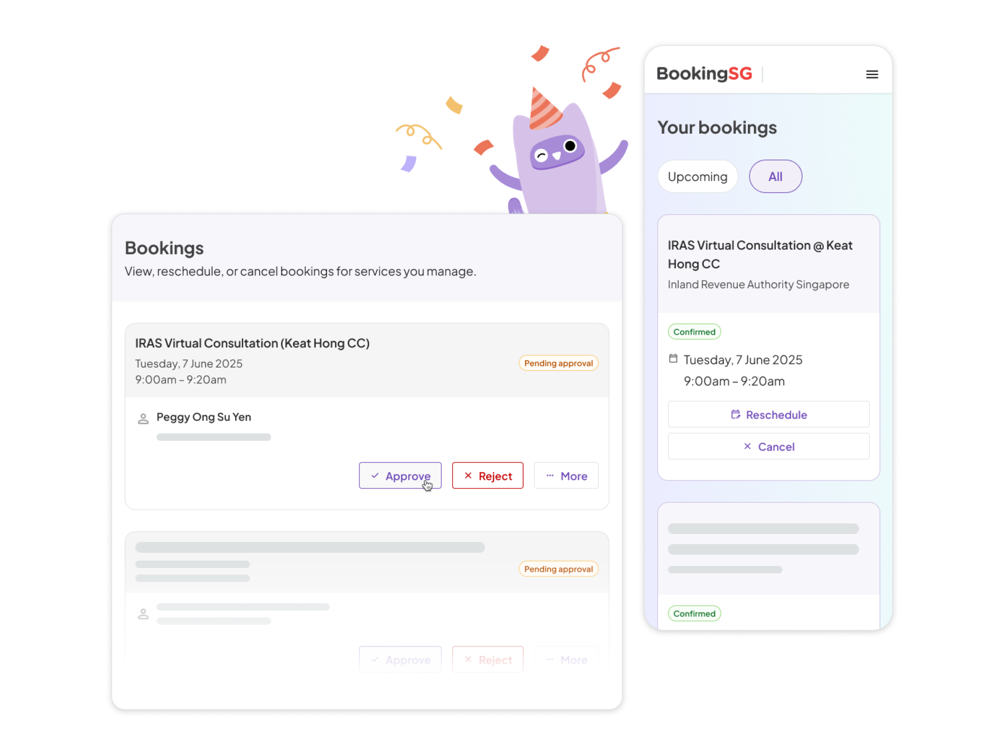This screenshot has height=751, width=1005.
Task: Click the X icon inside the Reject button
Action: 469,476
